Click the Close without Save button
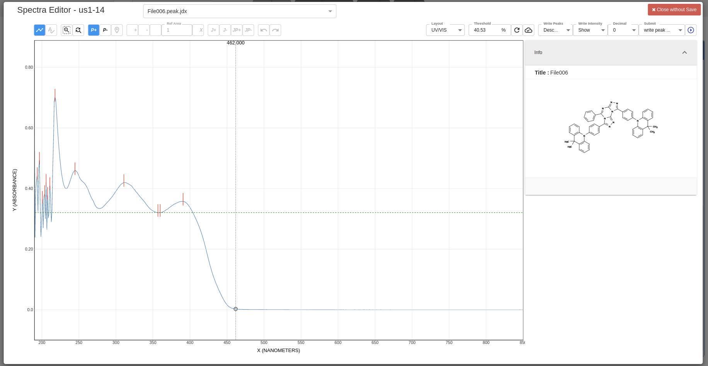The height and width of the screenshot is (366, 708). pos(674,9)
